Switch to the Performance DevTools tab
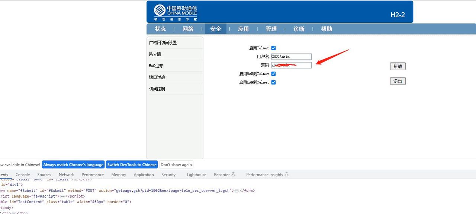The width and height of the screenshot is (476, 214). [93, 175]
